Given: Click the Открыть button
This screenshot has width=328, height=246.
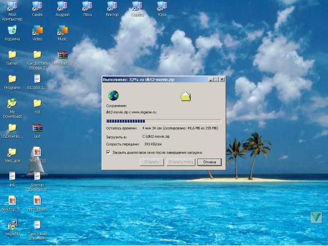Looking at the screenshot, I should click(151, 162).
